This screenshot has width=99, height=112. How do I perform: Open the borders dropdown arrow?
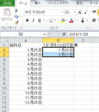[x=55, y=20]
